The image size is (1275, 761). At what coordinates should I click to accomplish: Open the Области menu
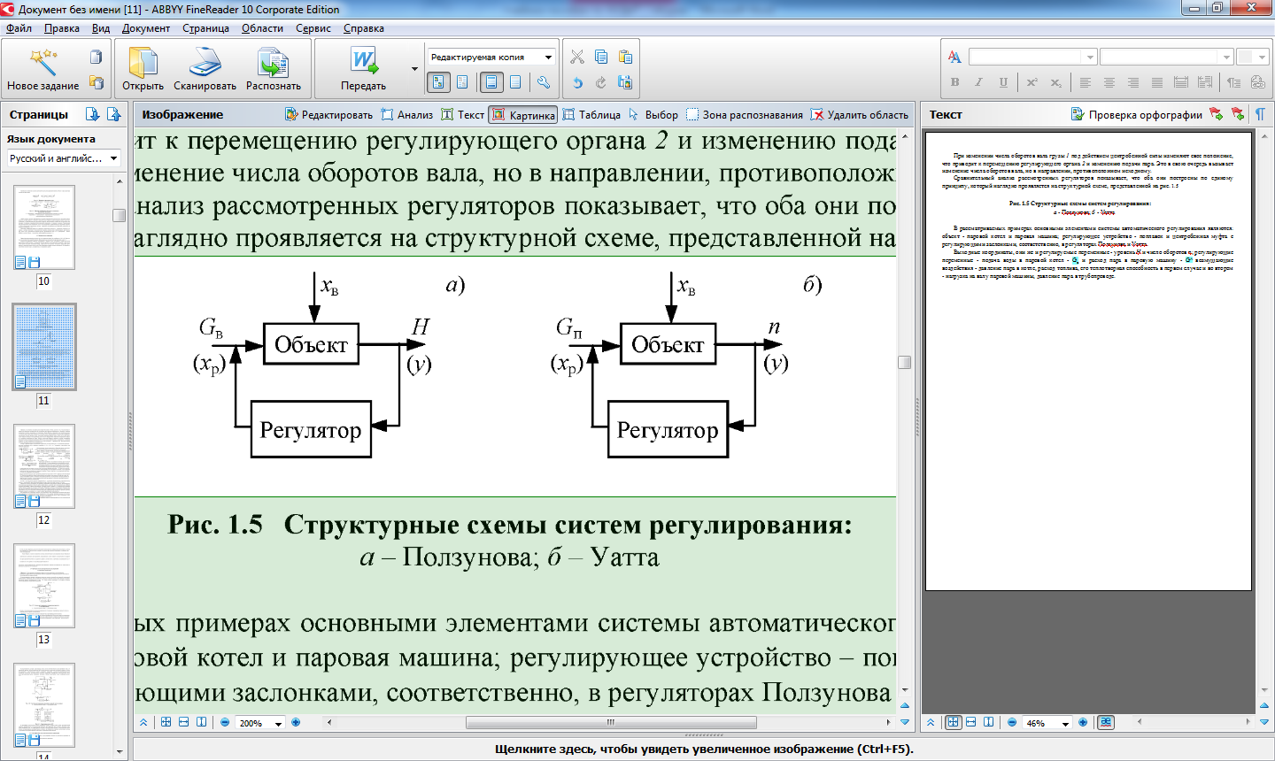pos(262,28)
